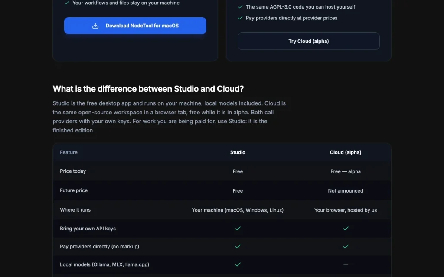Click text 'The same AGPL-3.0 code you can host yourself'
The image size is (444, 277).
click(300, 7)
